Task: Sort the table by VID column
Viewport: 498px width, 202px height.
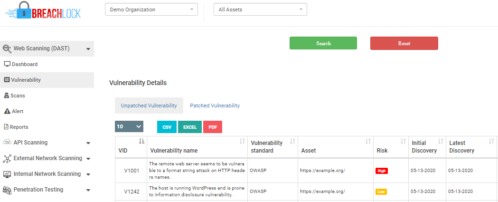Action: pyautogui.click(x=141, y=141)
